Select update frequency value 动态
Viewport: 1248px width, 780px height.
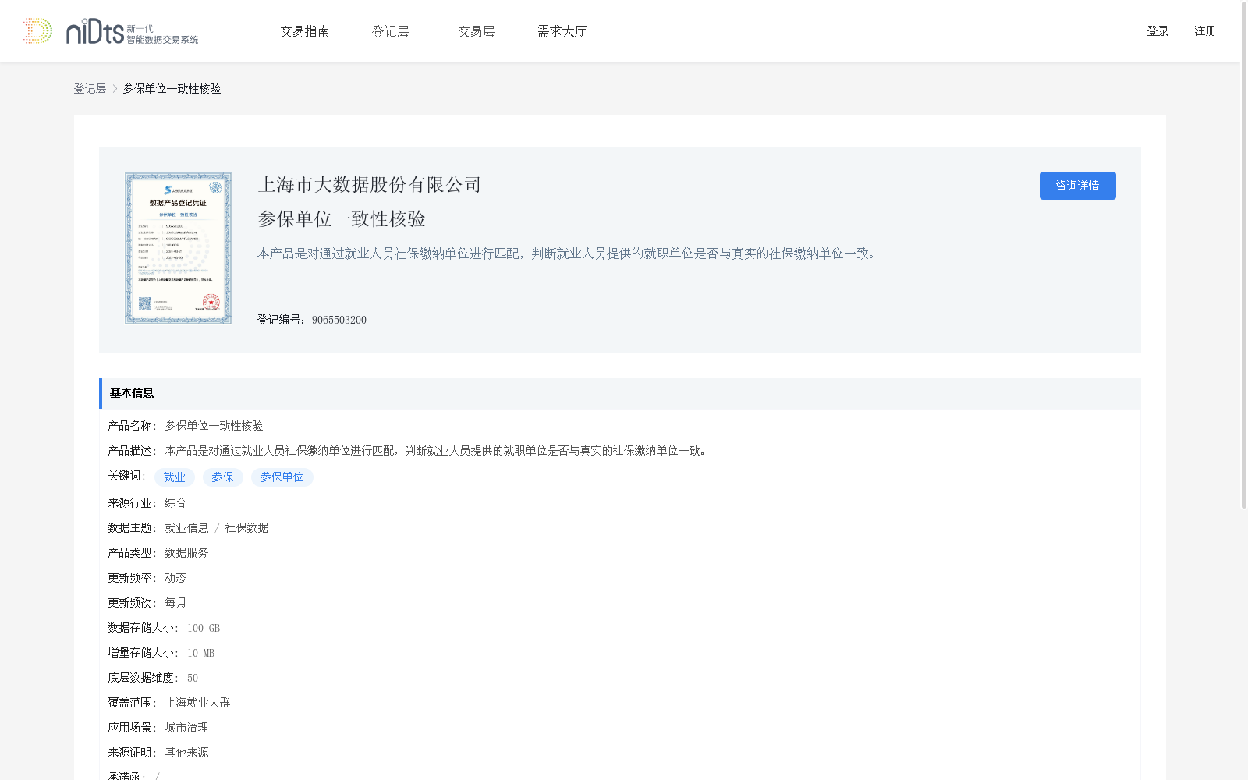[x=175, y=578]
